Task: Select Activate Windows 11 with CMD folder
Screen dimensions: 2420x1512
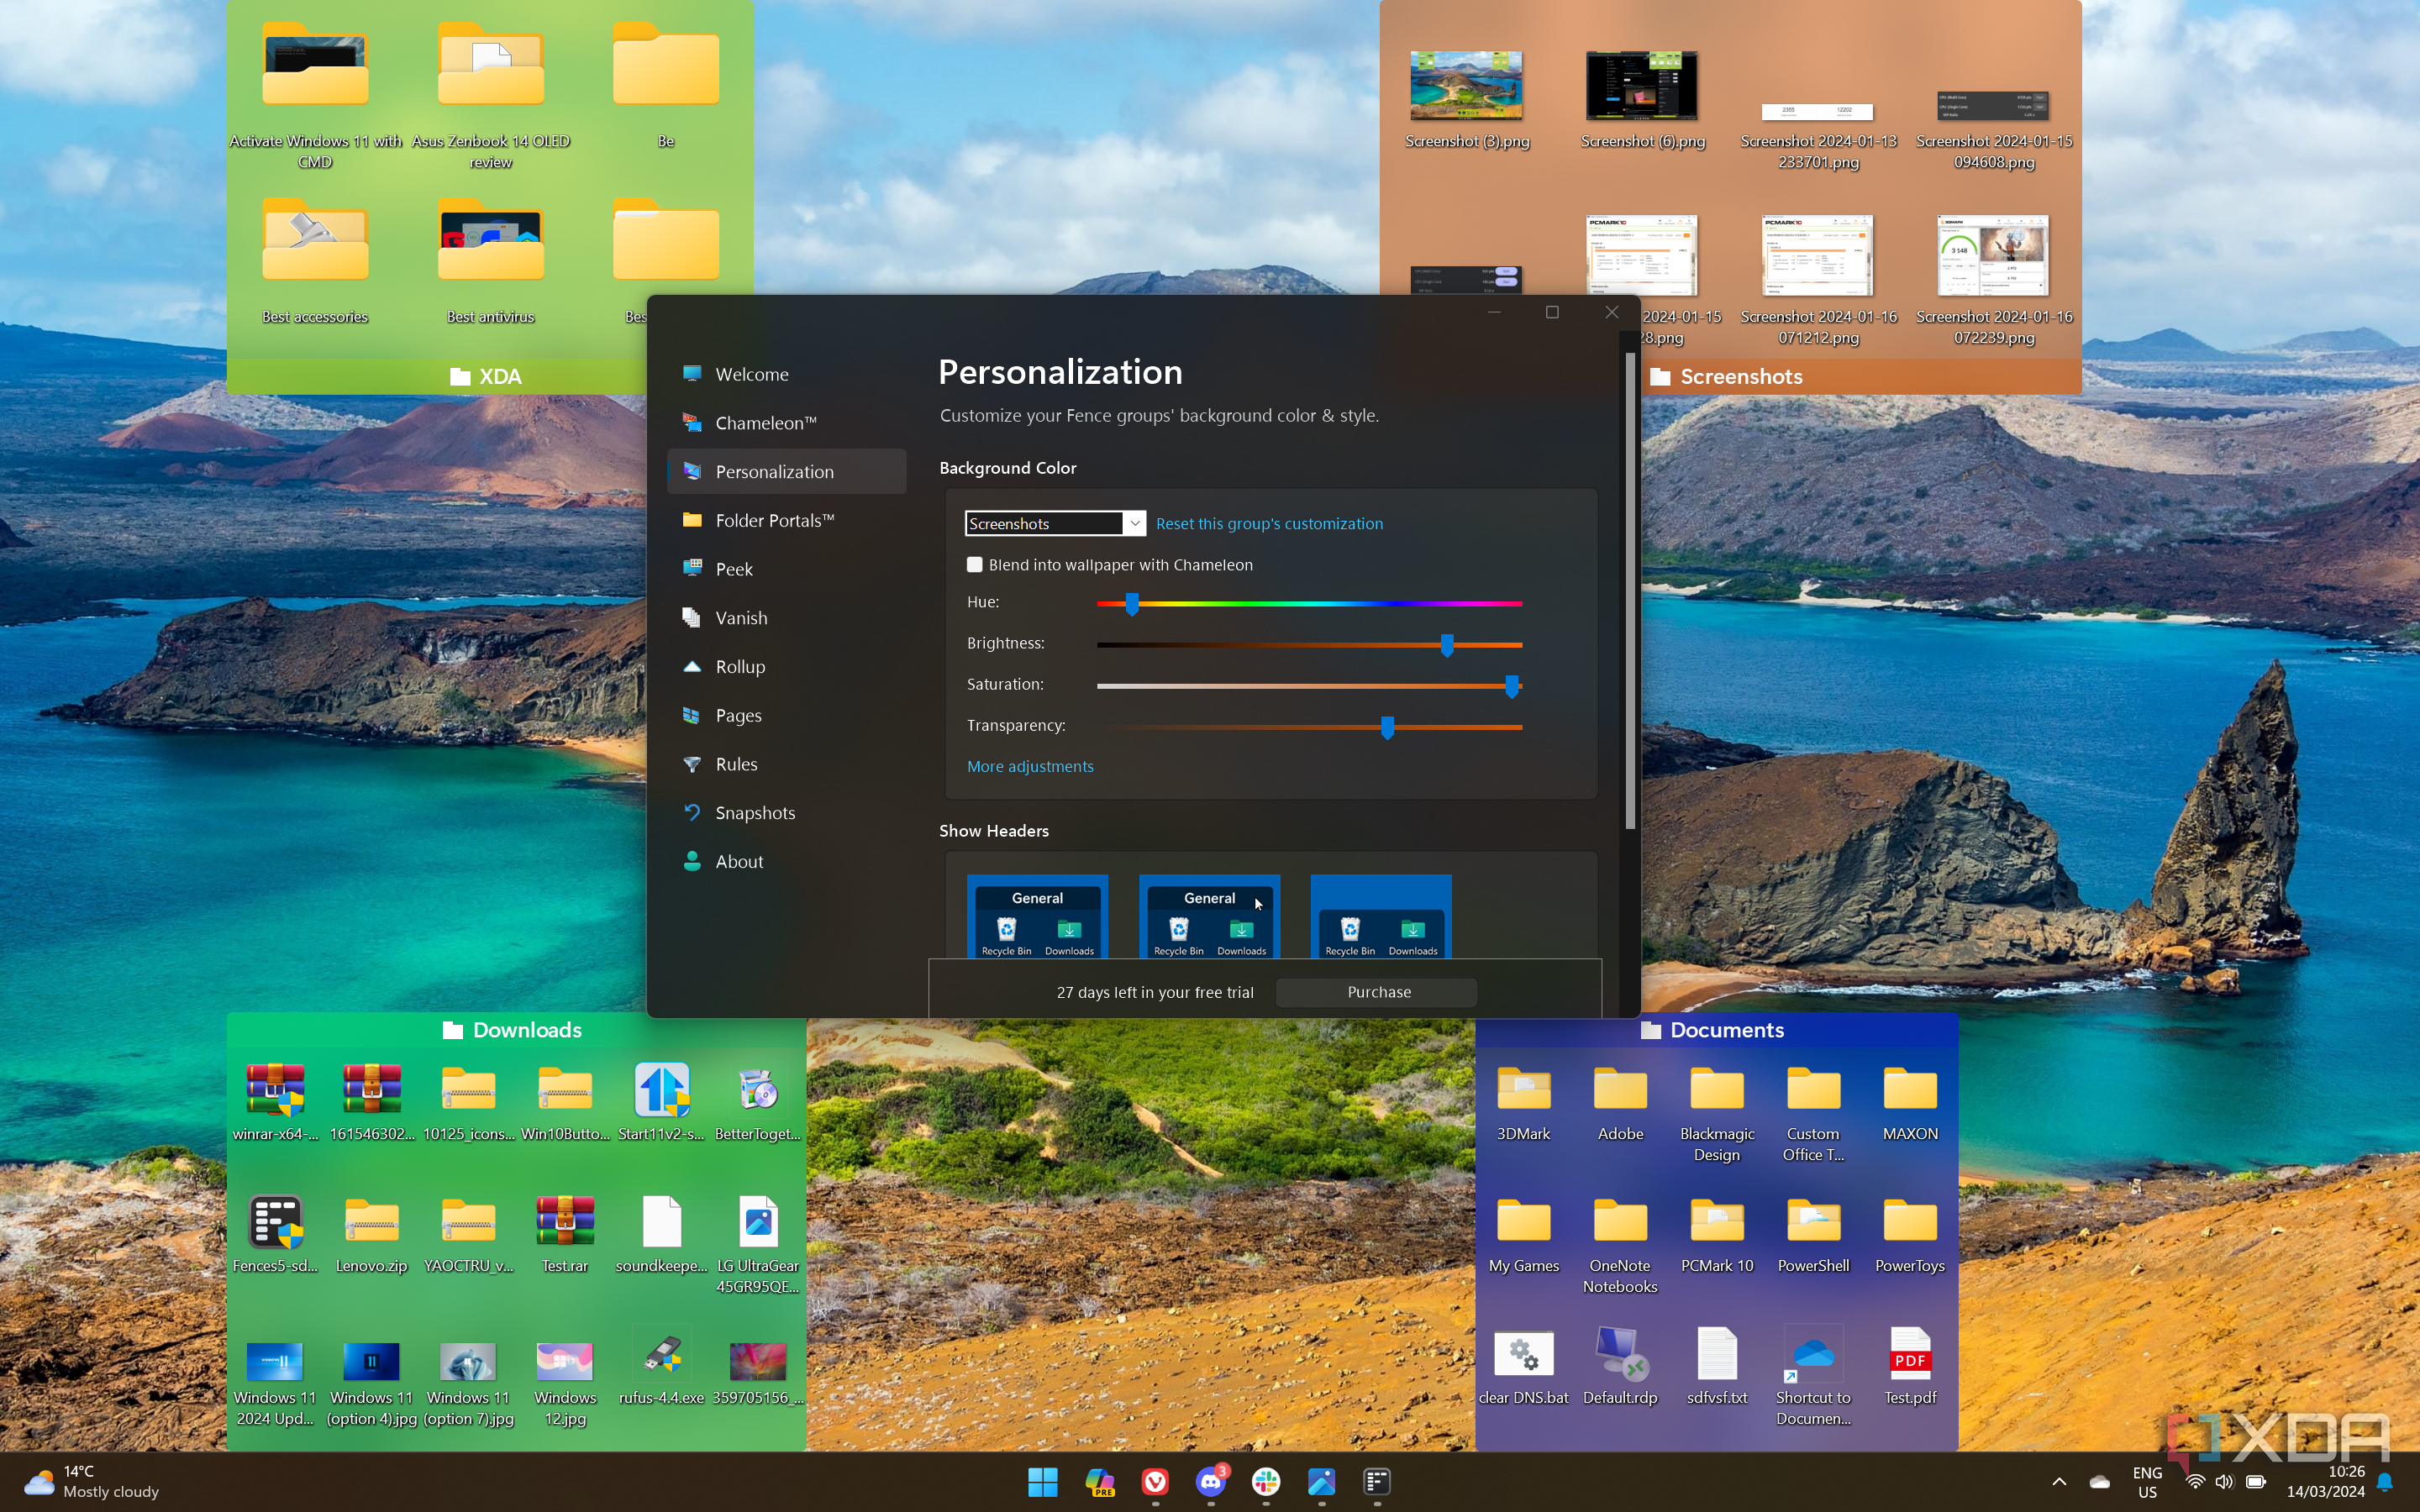Action: coord(315,95)
